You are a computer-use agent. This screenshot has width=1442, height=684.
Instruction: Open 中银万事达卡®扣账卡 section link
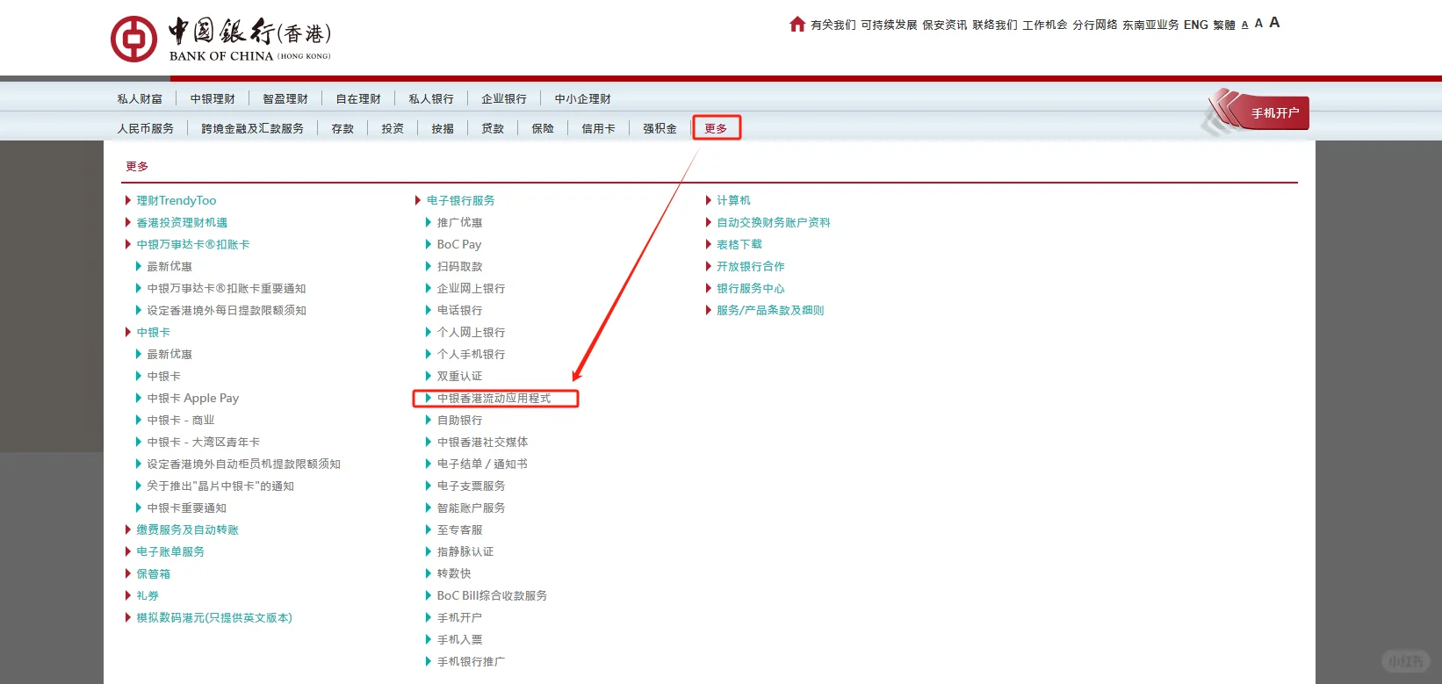pyautogui.click(x=193, y=245)
